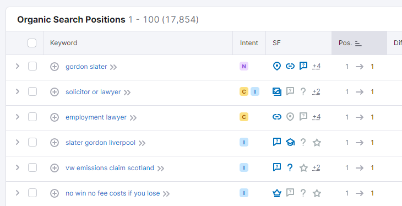Click the local pack icon for gordon slater
Viewport: 402px width, 206px height.
point(276,67)
